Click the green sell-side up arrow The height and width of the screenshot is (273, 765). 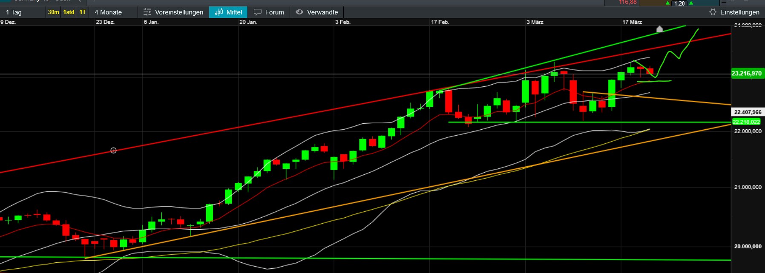pyautogui.click(x=667, y=3)
